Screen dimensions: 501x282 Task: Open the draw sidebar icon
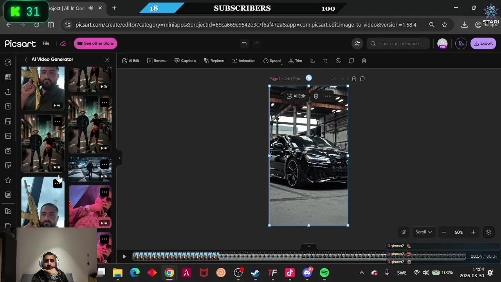8,211
